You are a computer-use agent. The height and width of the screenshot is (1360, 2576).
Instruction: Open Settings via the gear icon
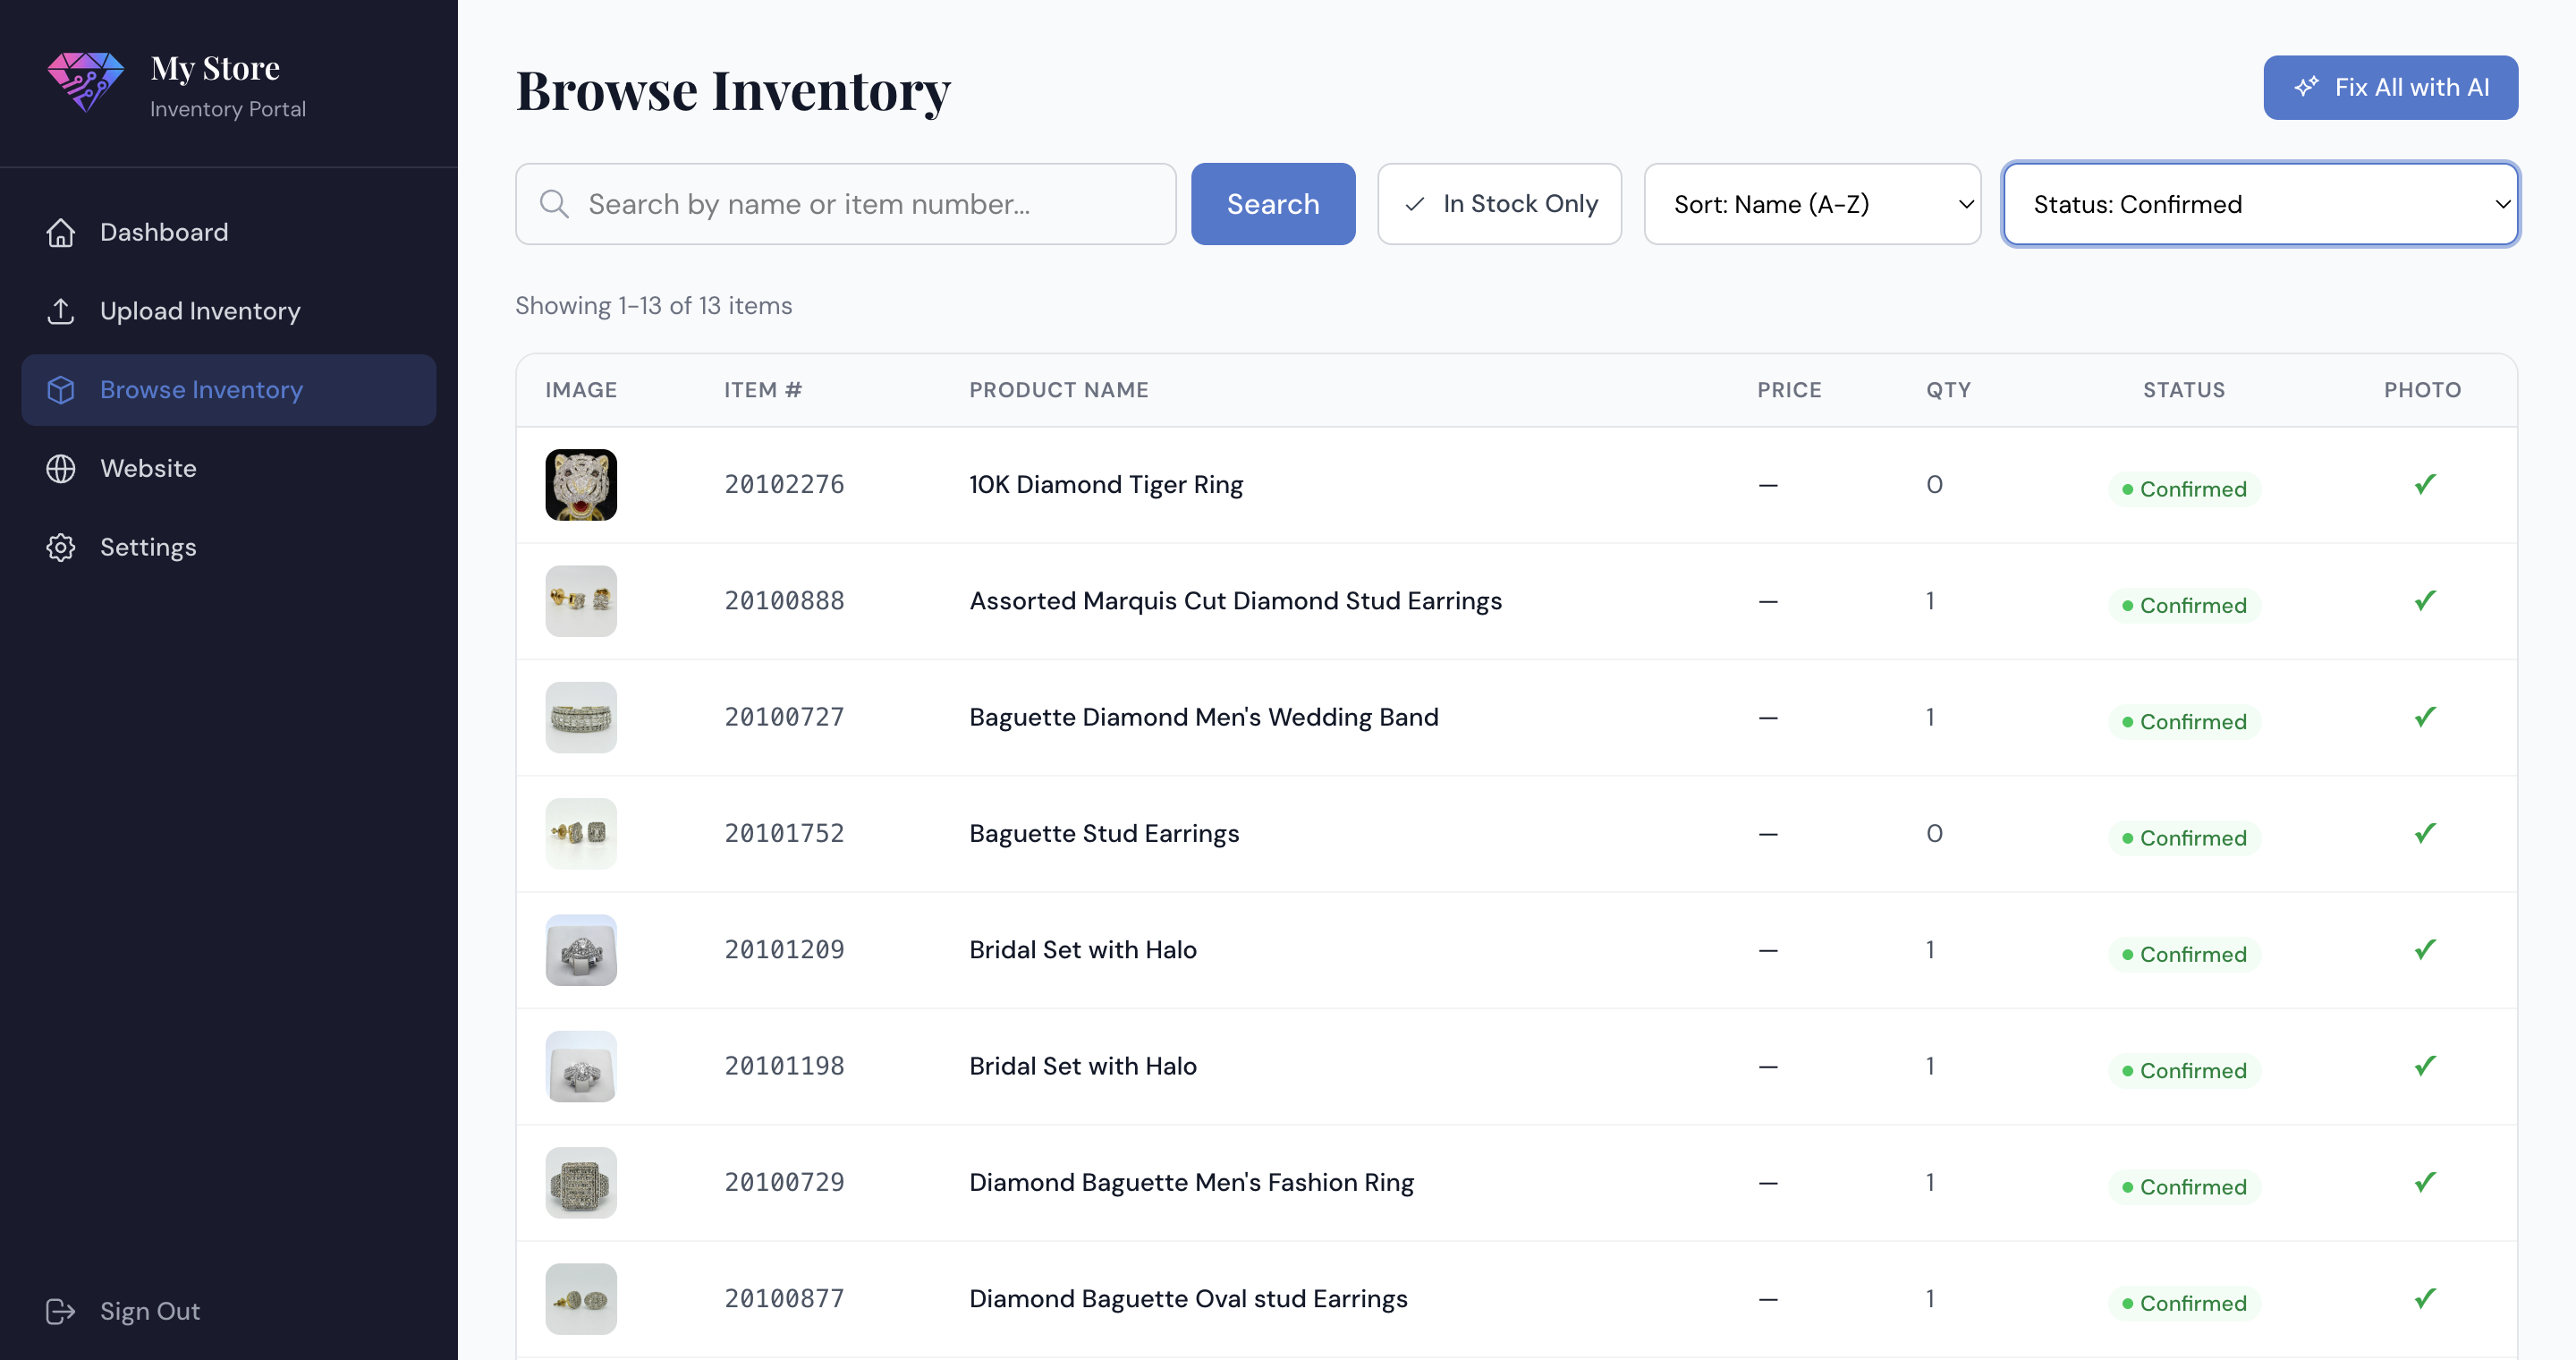[61, 547]
